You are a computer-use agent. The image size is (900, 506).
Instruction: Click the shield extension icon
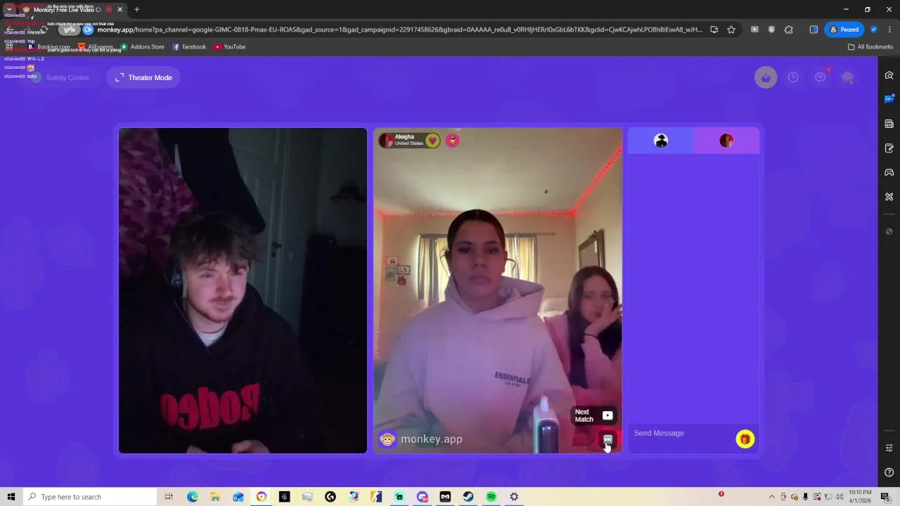(771, 30)
